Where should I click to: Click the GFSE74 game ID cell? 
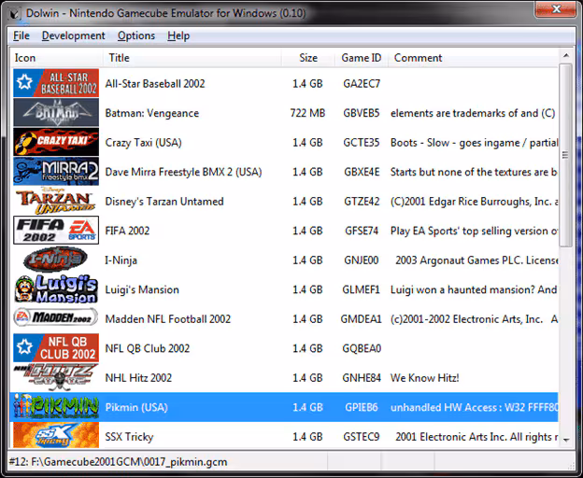[x=362, y=231]
